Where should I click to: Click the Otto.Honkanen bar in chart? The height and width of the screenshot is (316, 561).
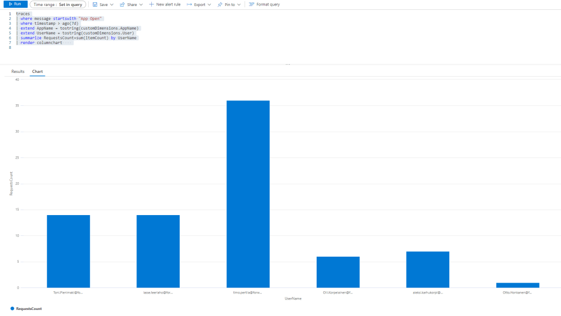(517, 285)
